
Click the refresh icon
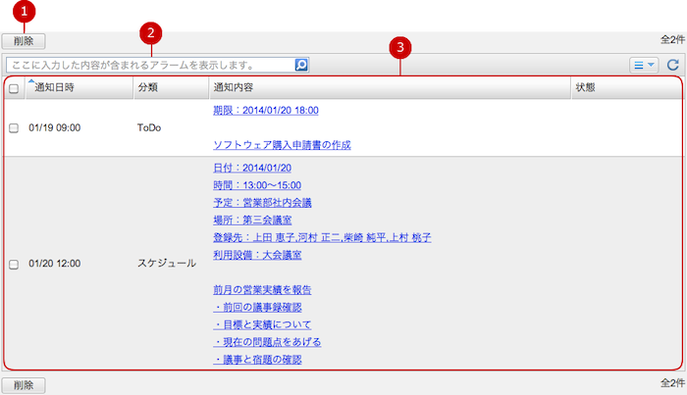pyautogui.click(x=673, y=65)
